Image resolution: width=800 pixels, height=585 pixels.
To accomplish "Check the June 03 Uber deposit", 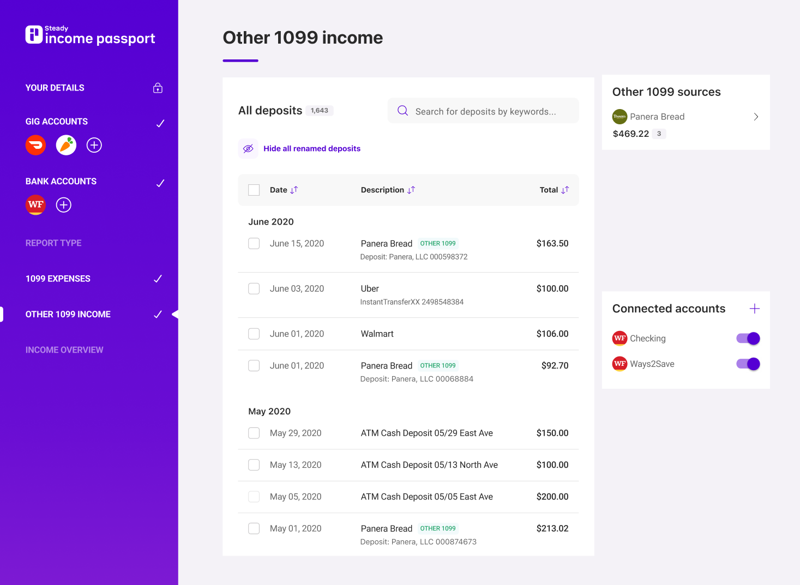I will pos(254,288).
